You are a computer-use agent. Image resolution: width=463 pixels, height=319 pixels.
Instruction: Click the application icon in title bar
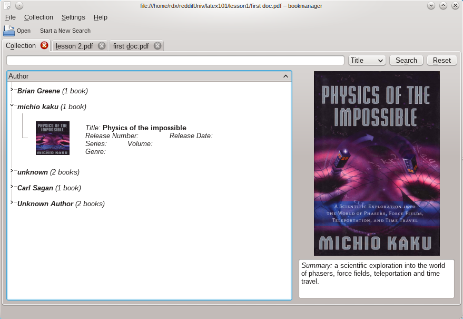pyautogui.click(x=7, y=6)
